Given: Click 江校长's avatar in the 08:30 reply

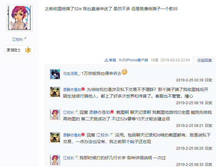Looking at the screenshot, I should click(55, 160).
